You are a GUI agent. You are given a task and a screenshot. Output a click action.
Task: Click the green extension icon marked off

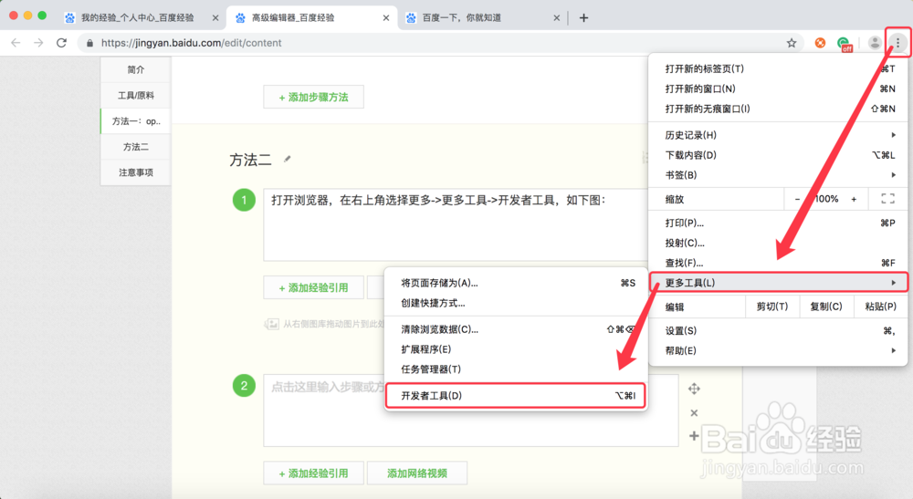[844, 44]
